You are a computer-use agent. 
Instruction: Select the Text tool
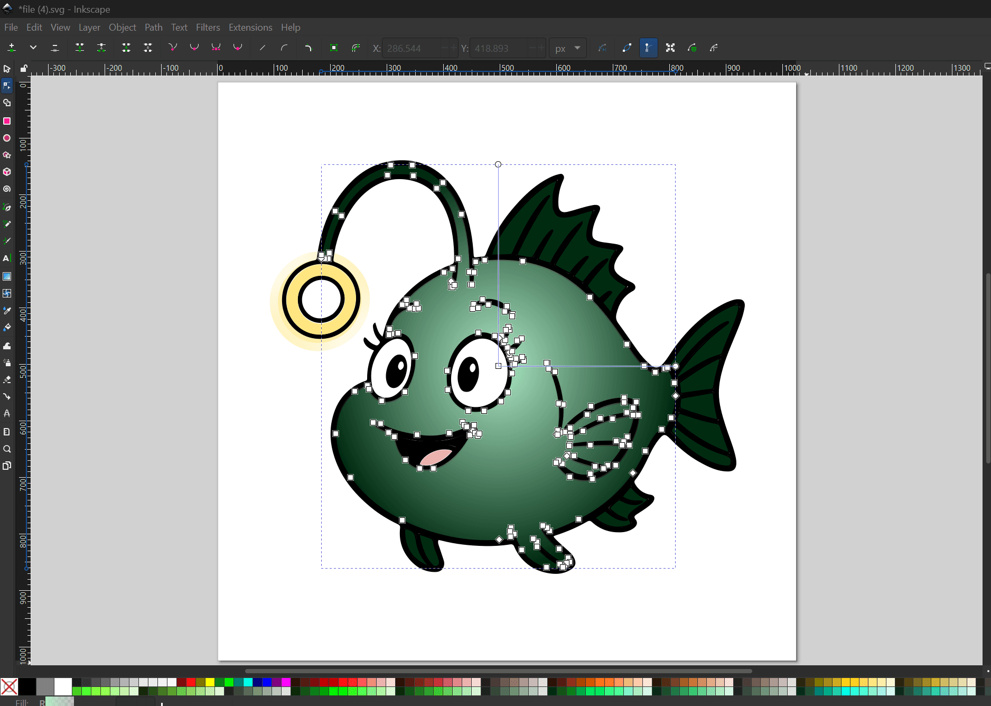click(x=7, y=258)
